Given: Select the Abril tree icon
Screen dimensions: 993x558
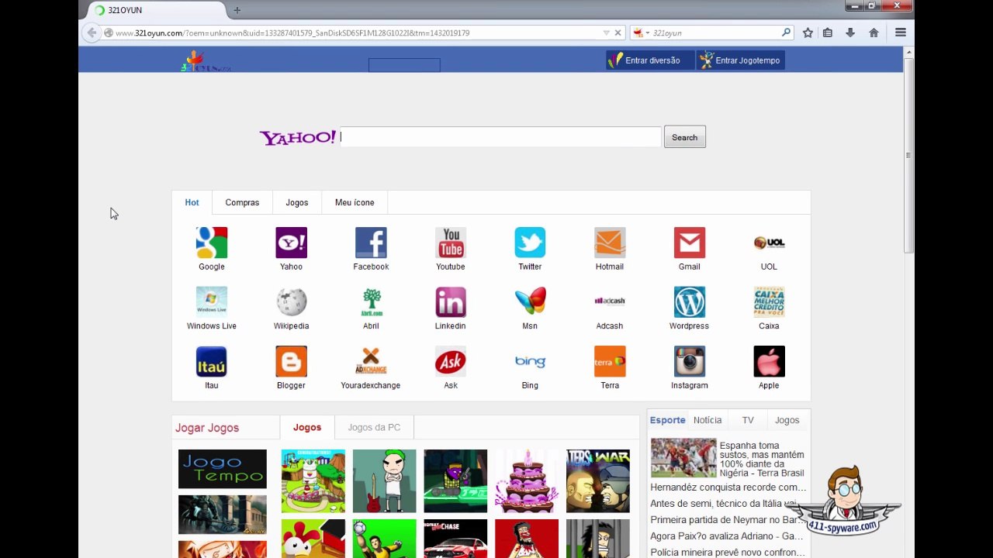Looking at the screenshot, I should point(371,302).
